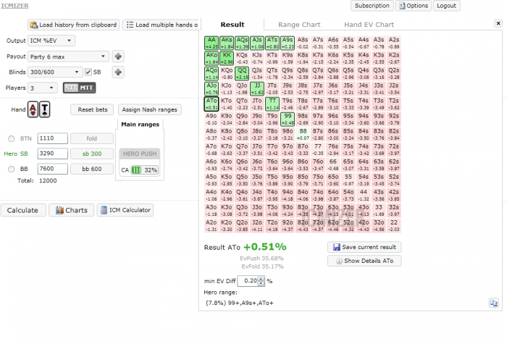Open the Charts window

point(72,210)
